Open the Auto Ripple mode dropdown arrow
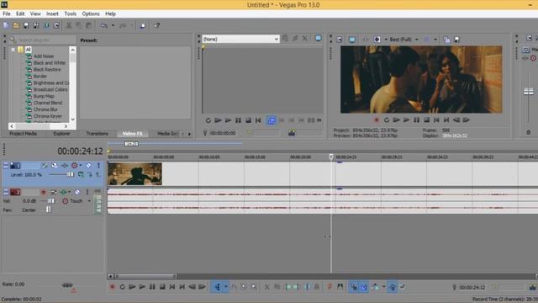The width and height of the screenshot is (538, 303). (x=383, y=287)
